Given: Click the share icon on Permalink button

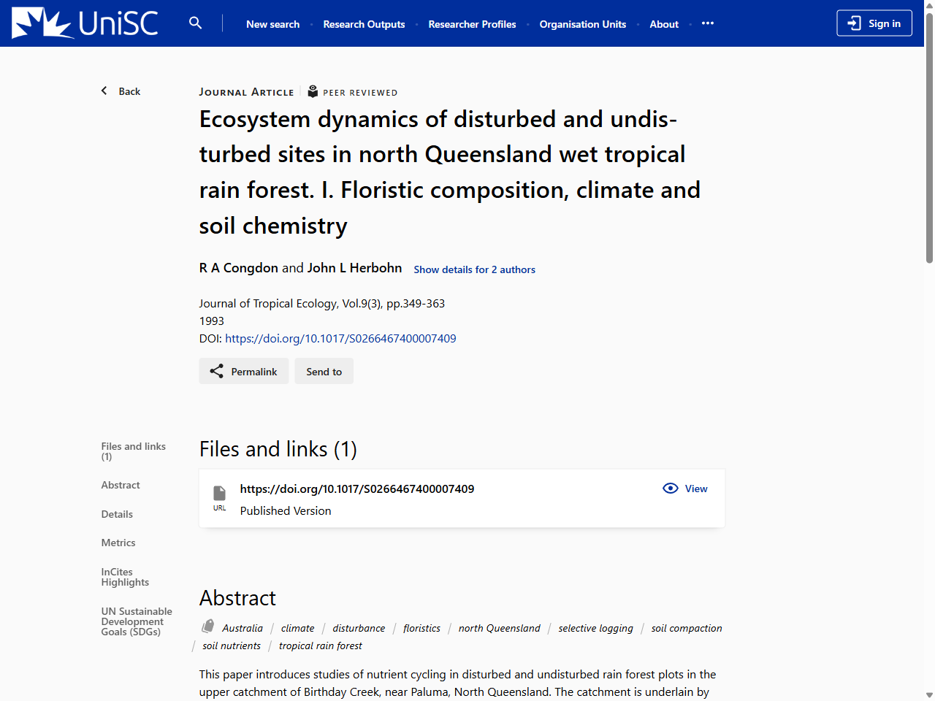Looking at the screenshot, I should click(215, 371).
